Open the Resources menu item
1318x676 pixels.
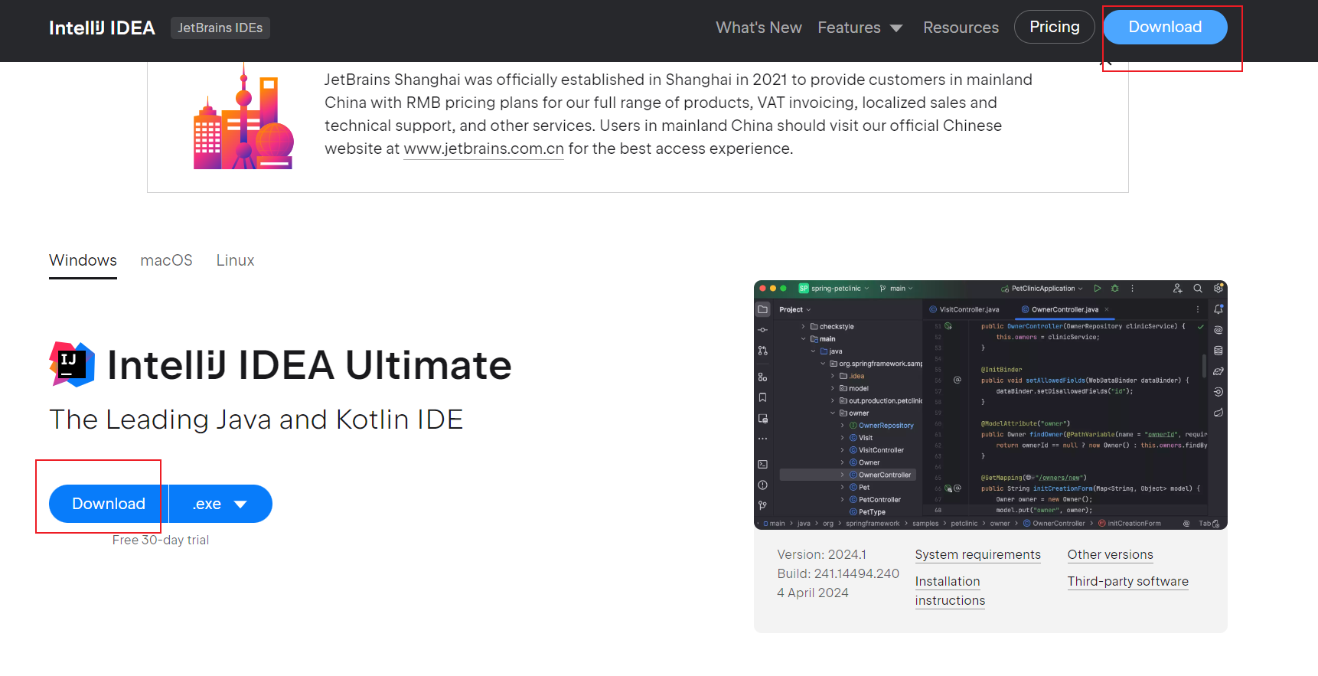point(961,28)
